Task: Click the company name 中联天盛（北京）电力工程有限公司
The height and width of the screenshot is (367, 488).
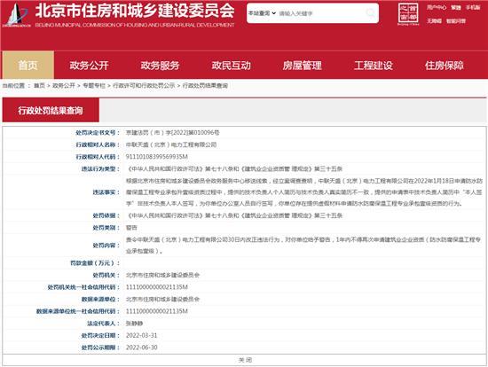Action: coord(171,144)
